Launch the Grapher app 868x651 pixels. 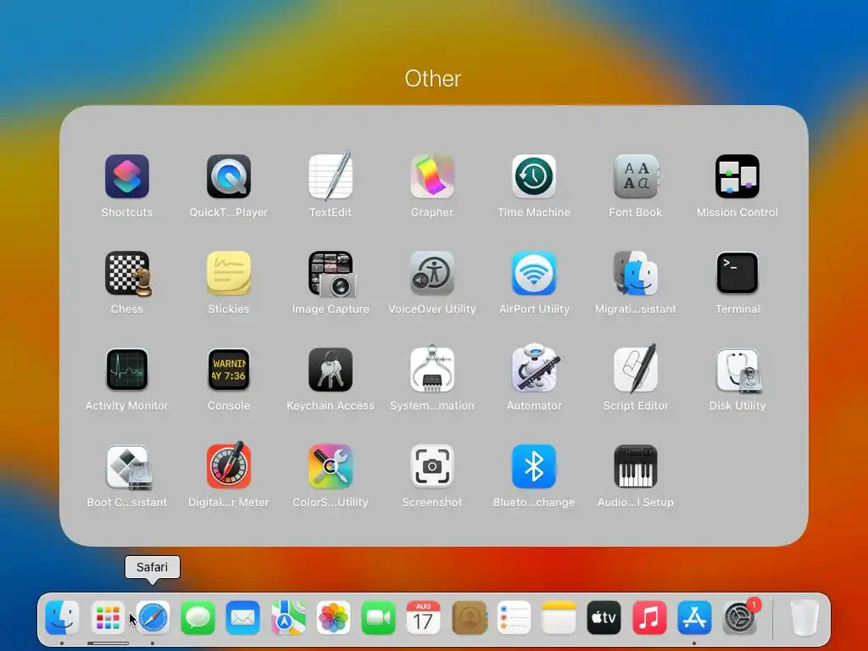click(432, 176)
